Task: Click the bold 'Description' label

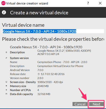Action: tap(17, 52)
